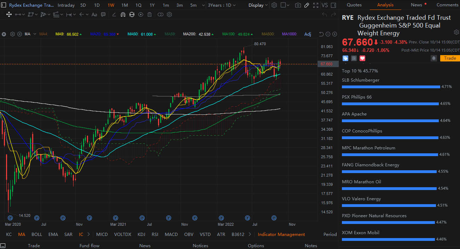Open the layout square dropdown

tap(285, 5)
